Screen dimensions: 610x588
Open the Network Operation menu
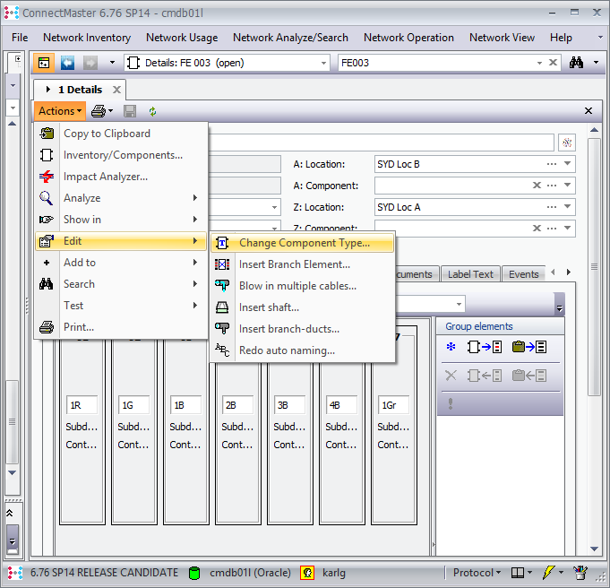coord(408,38)
